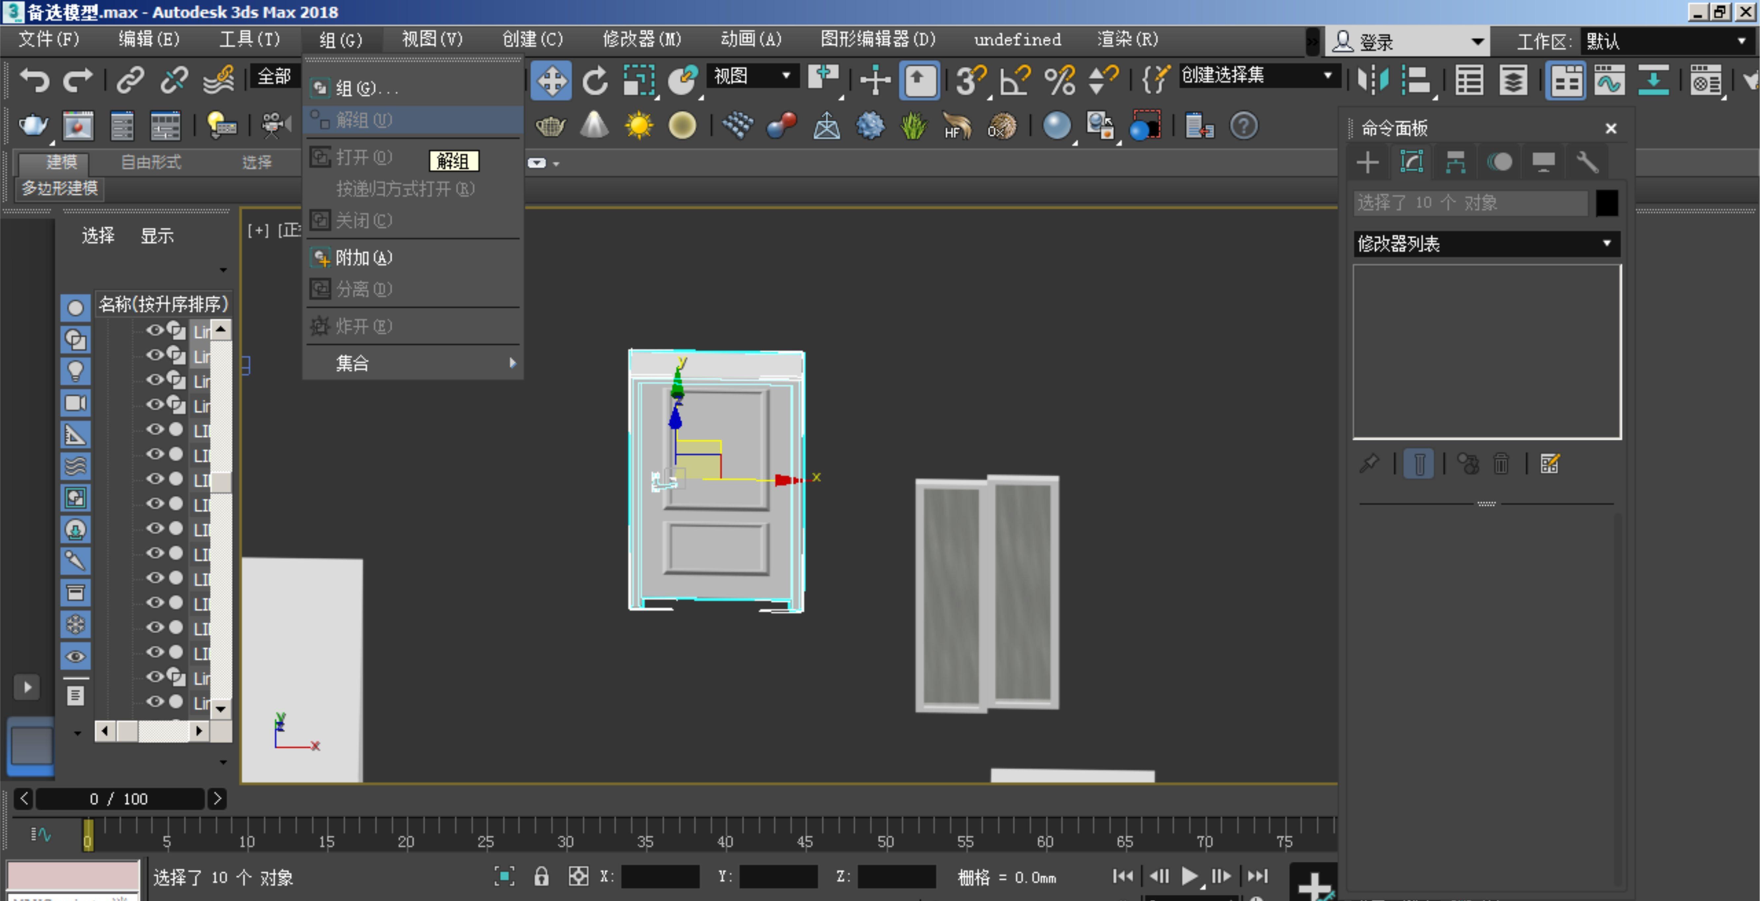Open the 文件(F) menu
1760x901 pixels.
click(x=49, y=39)
